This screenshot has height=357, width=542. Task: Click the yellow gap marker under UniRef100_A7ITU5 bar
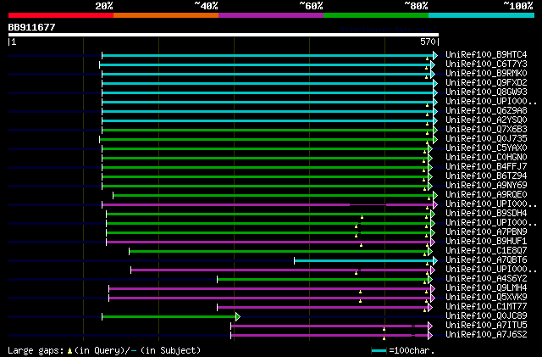pyautogui.click(x=384, y=329)
